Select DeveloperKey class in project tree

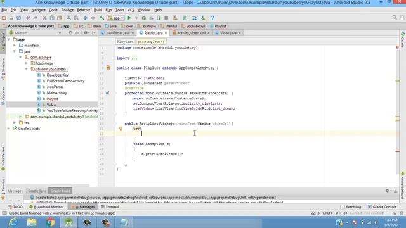point(58,75)
